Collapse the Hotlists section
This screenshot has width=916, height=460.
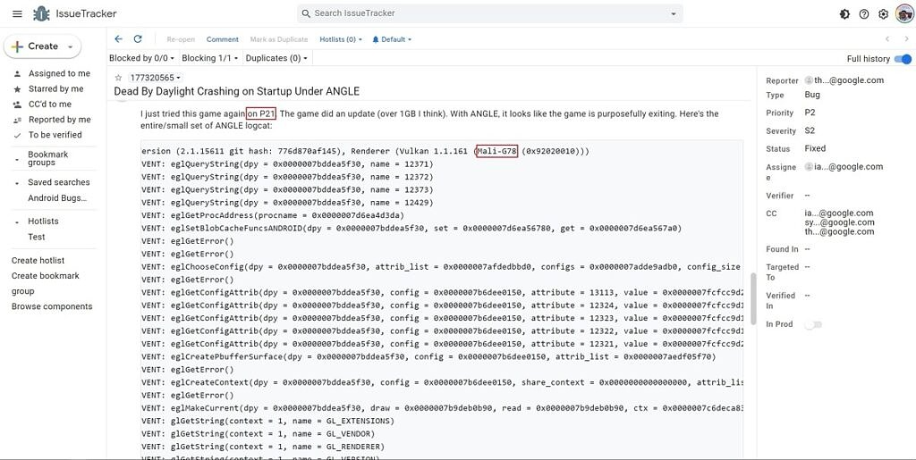click(18, 222)
